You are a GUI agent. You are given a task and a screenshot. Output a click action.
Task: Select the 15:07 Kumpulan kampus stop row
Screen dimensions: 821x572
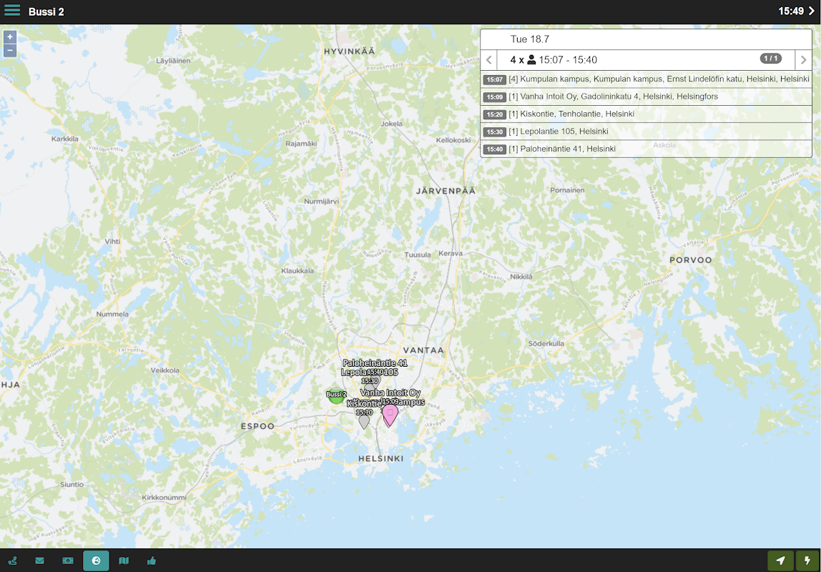[x=646, y=79]
